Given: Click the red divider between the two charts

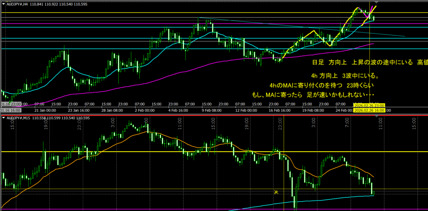Looking at the screenshot, I should [209, 115].
